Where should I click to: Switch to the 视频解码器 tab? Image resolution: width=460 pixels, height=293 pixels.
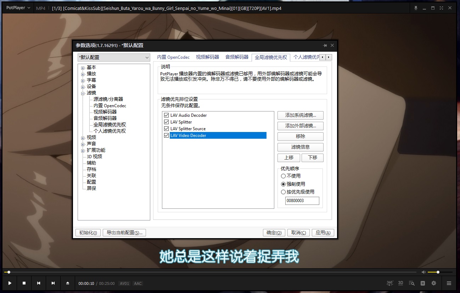207,57
